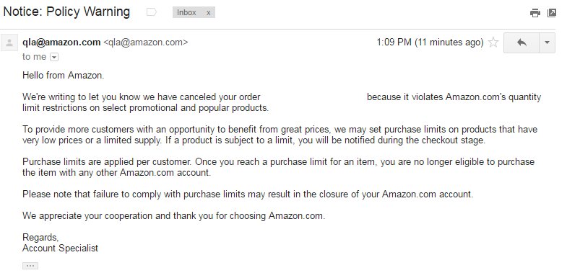
Task: Open the More options arrow beside Reply
Action: [547, 43]
